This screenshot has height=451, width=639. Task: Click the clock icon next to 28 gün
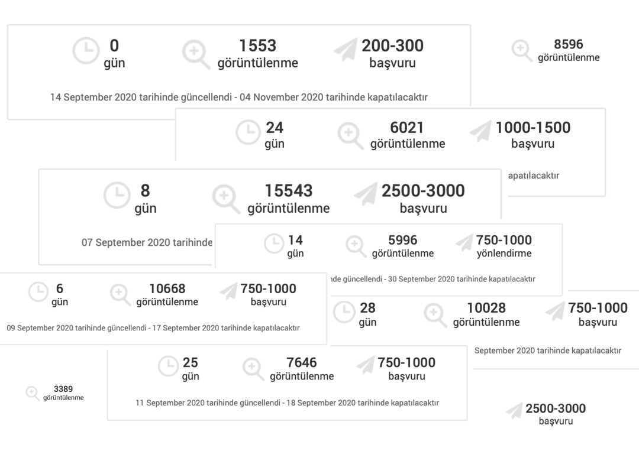(344, 312)
